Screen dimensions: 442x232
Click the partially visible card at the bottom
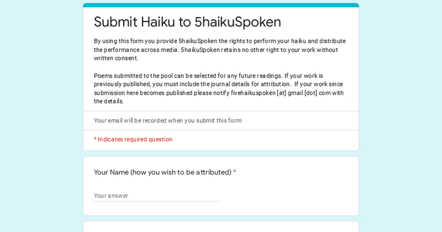(x=221, y=227)
